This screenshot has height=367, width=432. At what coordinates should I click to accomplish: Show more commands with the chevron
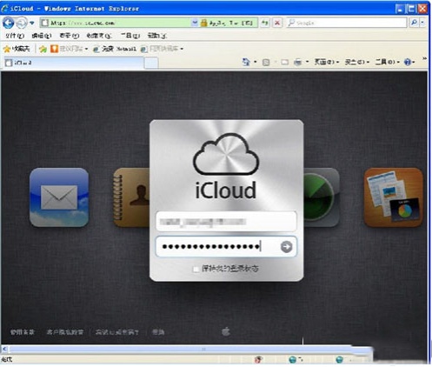pyautogui.click(x=424, y=59)
